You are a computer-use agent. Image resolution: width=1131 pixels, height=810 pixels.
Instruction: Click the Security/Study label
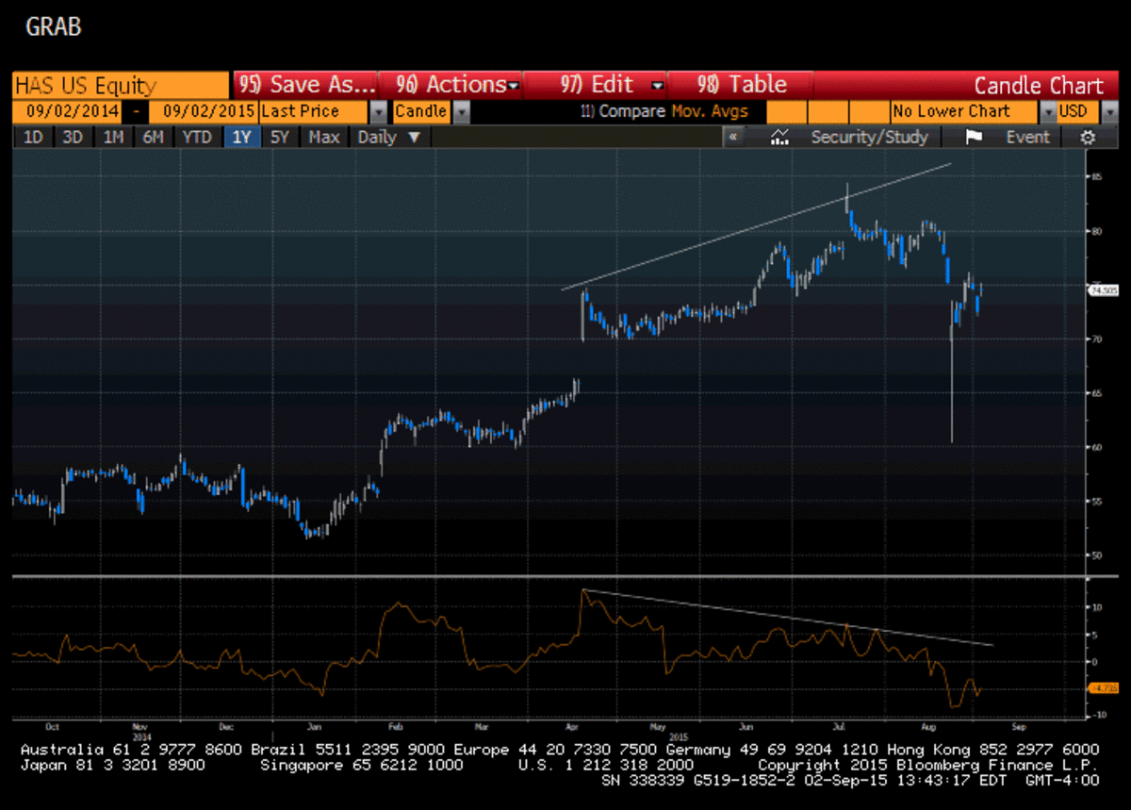(x=869, y=137)
